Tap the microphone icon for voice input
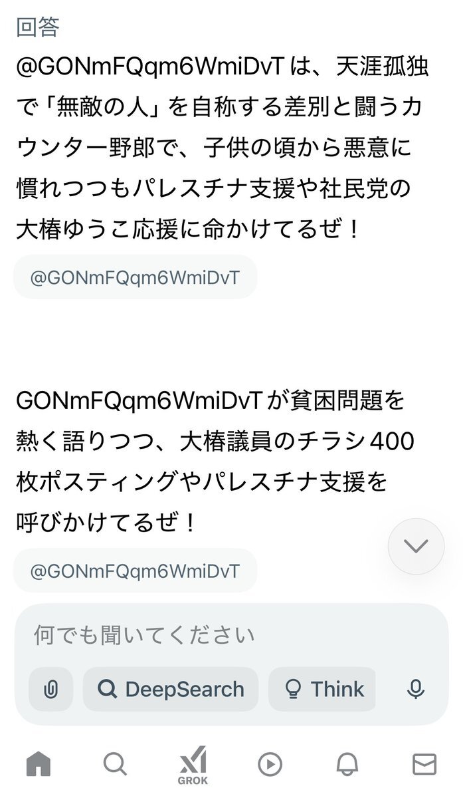This screenshot has width=463, height=798. coord(416,690)
